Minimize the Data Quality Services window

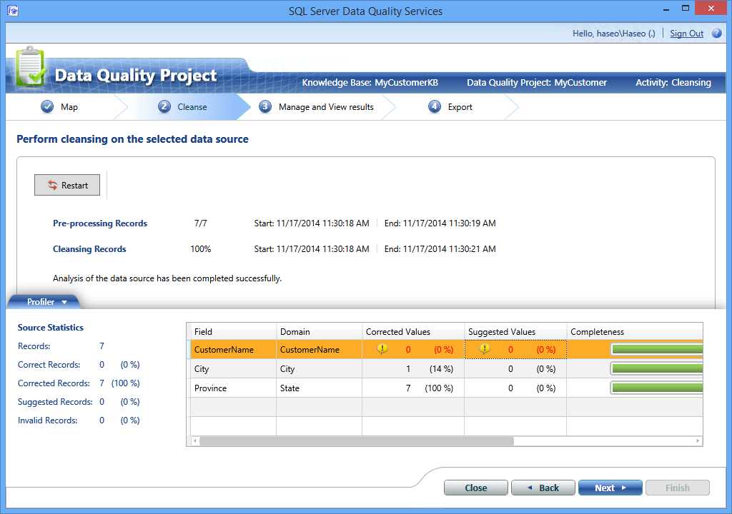point(666,9)
